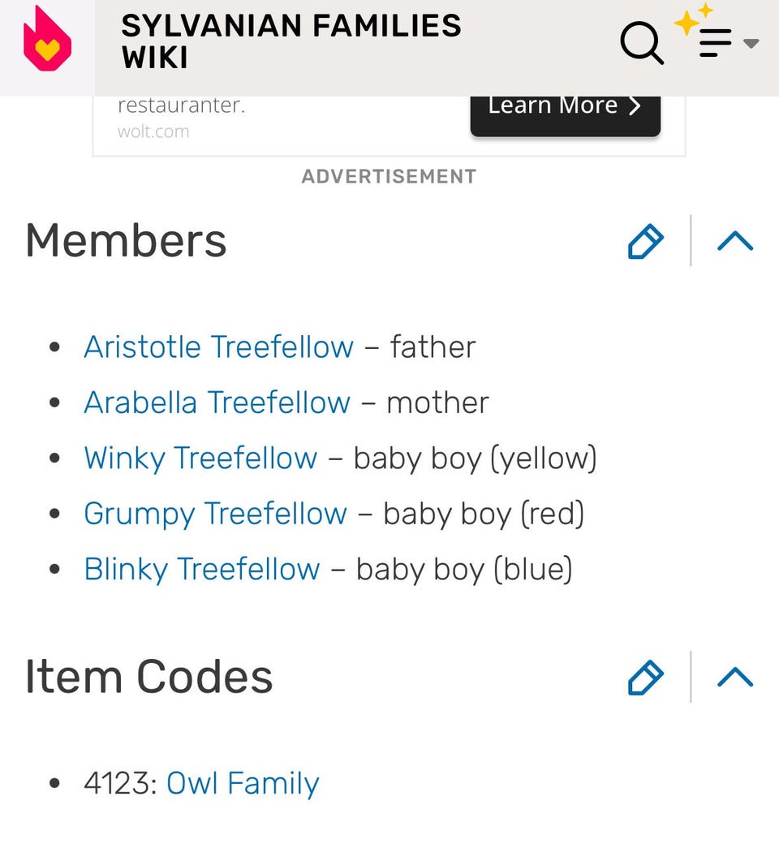The width and height of the screenshot is (779, 848).
Task: Open the Arabella Treefellow page
Action: coord(217,402)
